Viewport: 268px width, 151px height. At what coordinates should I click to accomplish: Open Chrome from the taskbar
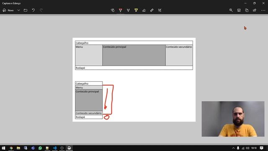pos(11,148)
